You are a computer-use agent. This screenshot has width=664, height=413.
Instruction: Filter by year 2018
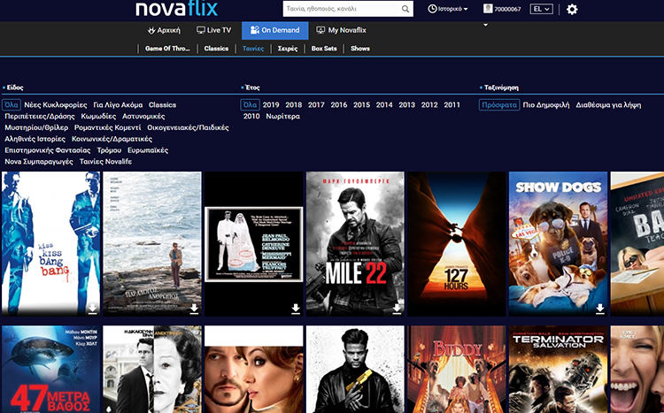click(x=293, y=105)
